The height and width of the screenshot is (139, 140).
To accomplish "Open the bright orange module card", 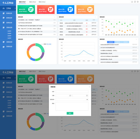I will click(85, 10).
